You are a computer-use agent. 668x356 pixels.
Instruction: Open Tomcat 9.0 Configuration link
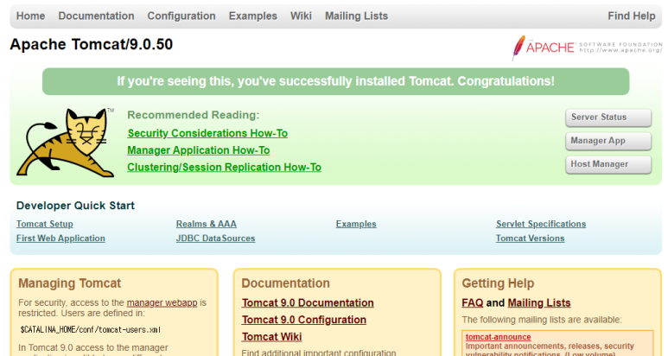tap(303, 320)
